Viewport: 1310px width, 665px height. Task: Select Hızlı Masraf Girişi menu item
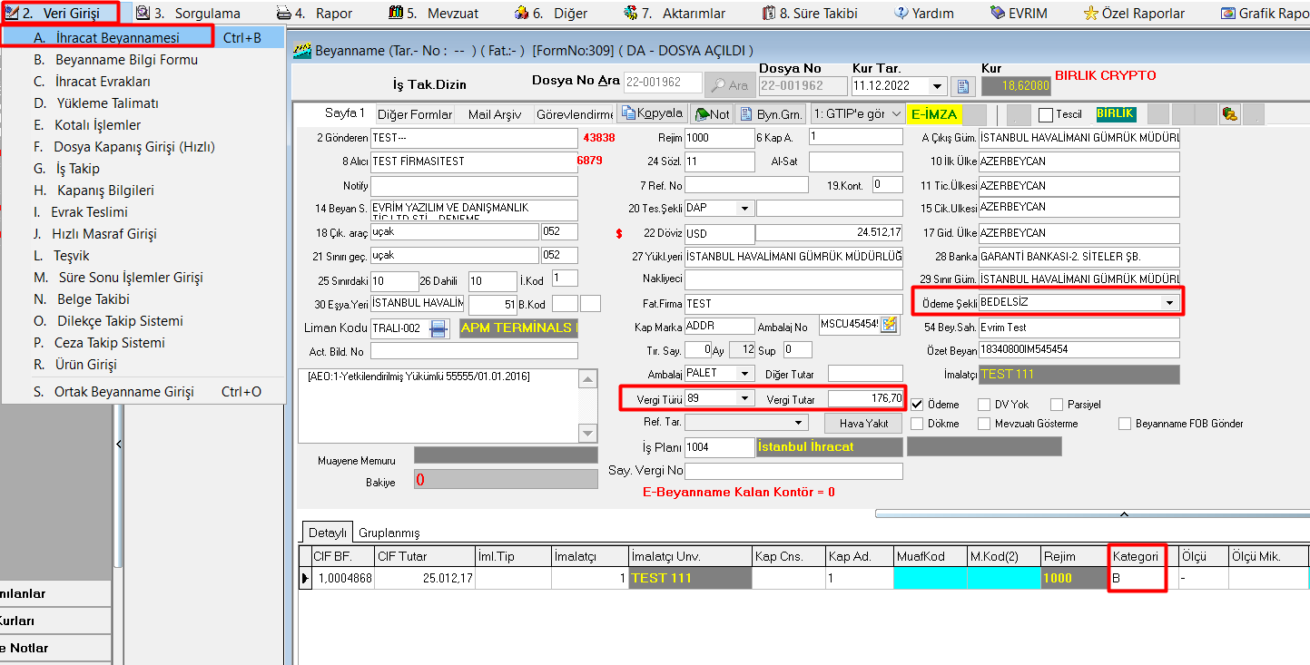click(x=143, y=234)
